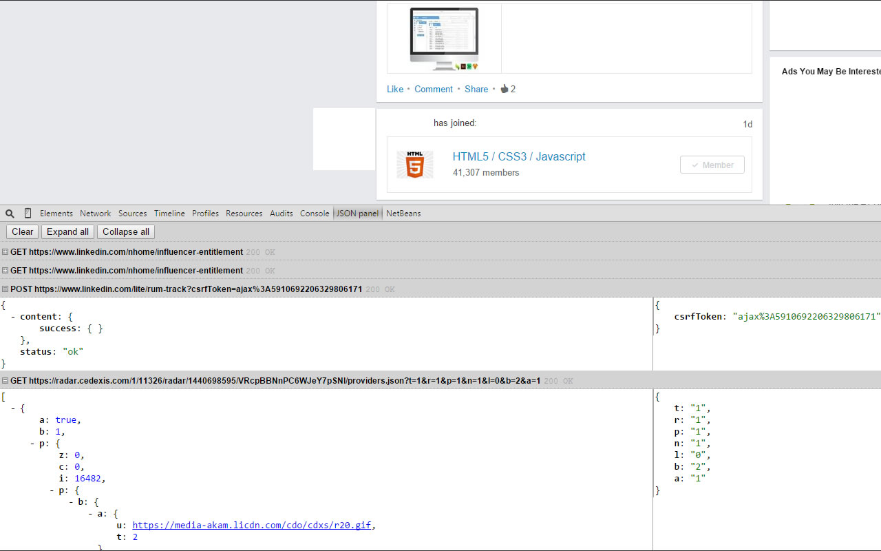Click "41,307 members" text
Screen dimensions: 881x551
(486, 173)
